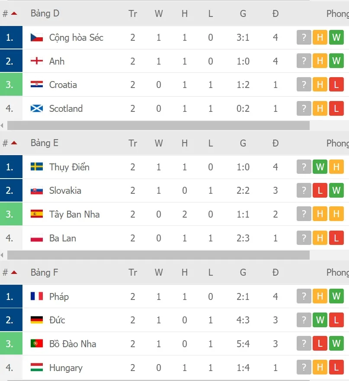The height and width of the screenshot is (381, 349).
Task: Click the Sweden flag icon
Action: click(37, 167)
